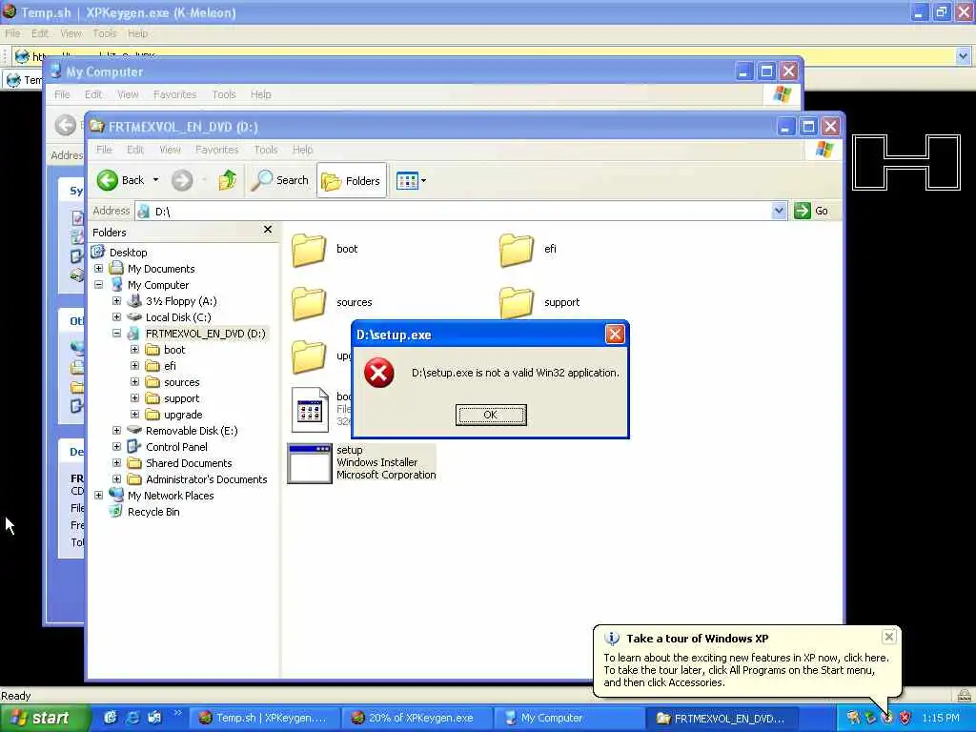Click Back arrow in My Computer window
976x732 pixels.
(66, 125)
